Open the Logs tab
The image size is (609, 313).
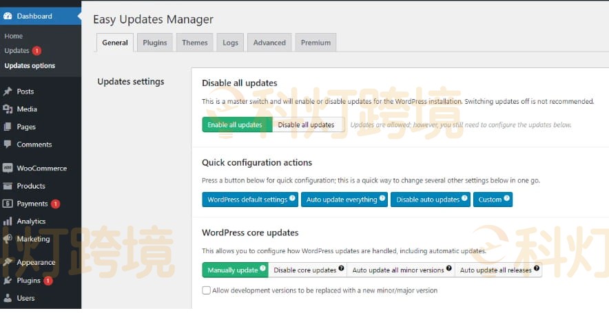tap(230, 43)
